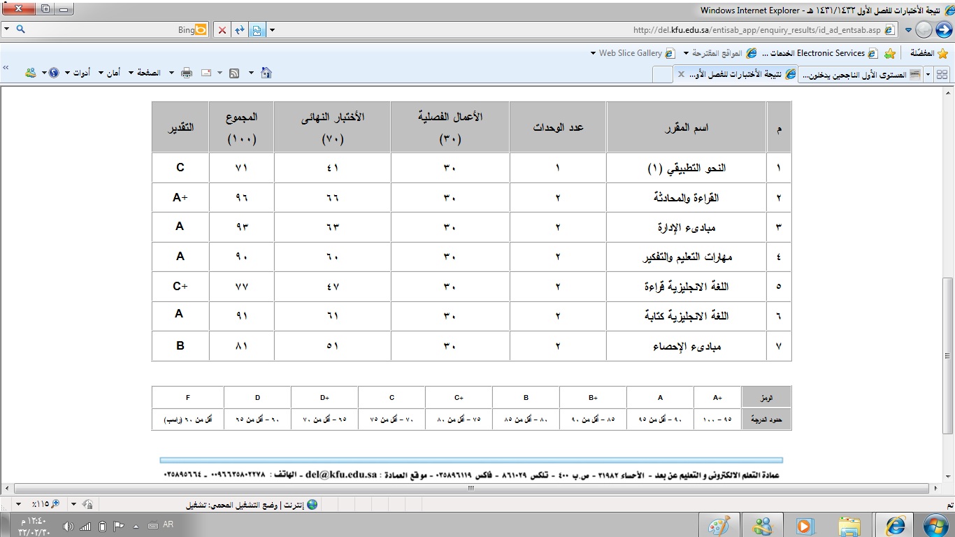Open the Page (الصفحة) menu
This screenshot has height=537, width=955.
(x=145, y=73)
